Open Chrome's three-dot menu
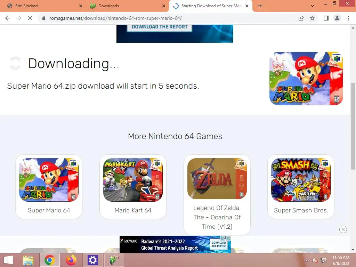Viewport: 356px width, 267px height. pyautogui.click(x=348, y=18)
